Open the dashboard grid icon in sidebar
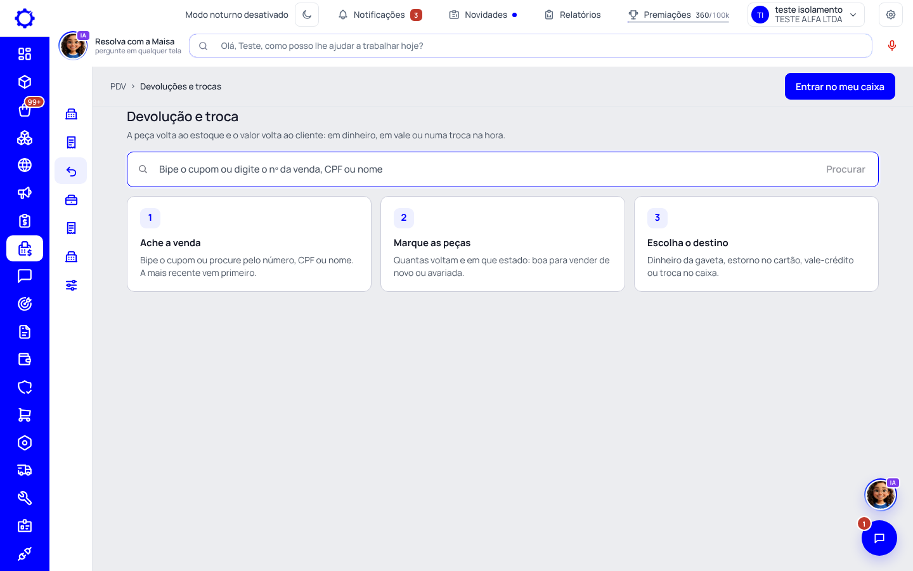913x571 pixels. pos(25,54)
